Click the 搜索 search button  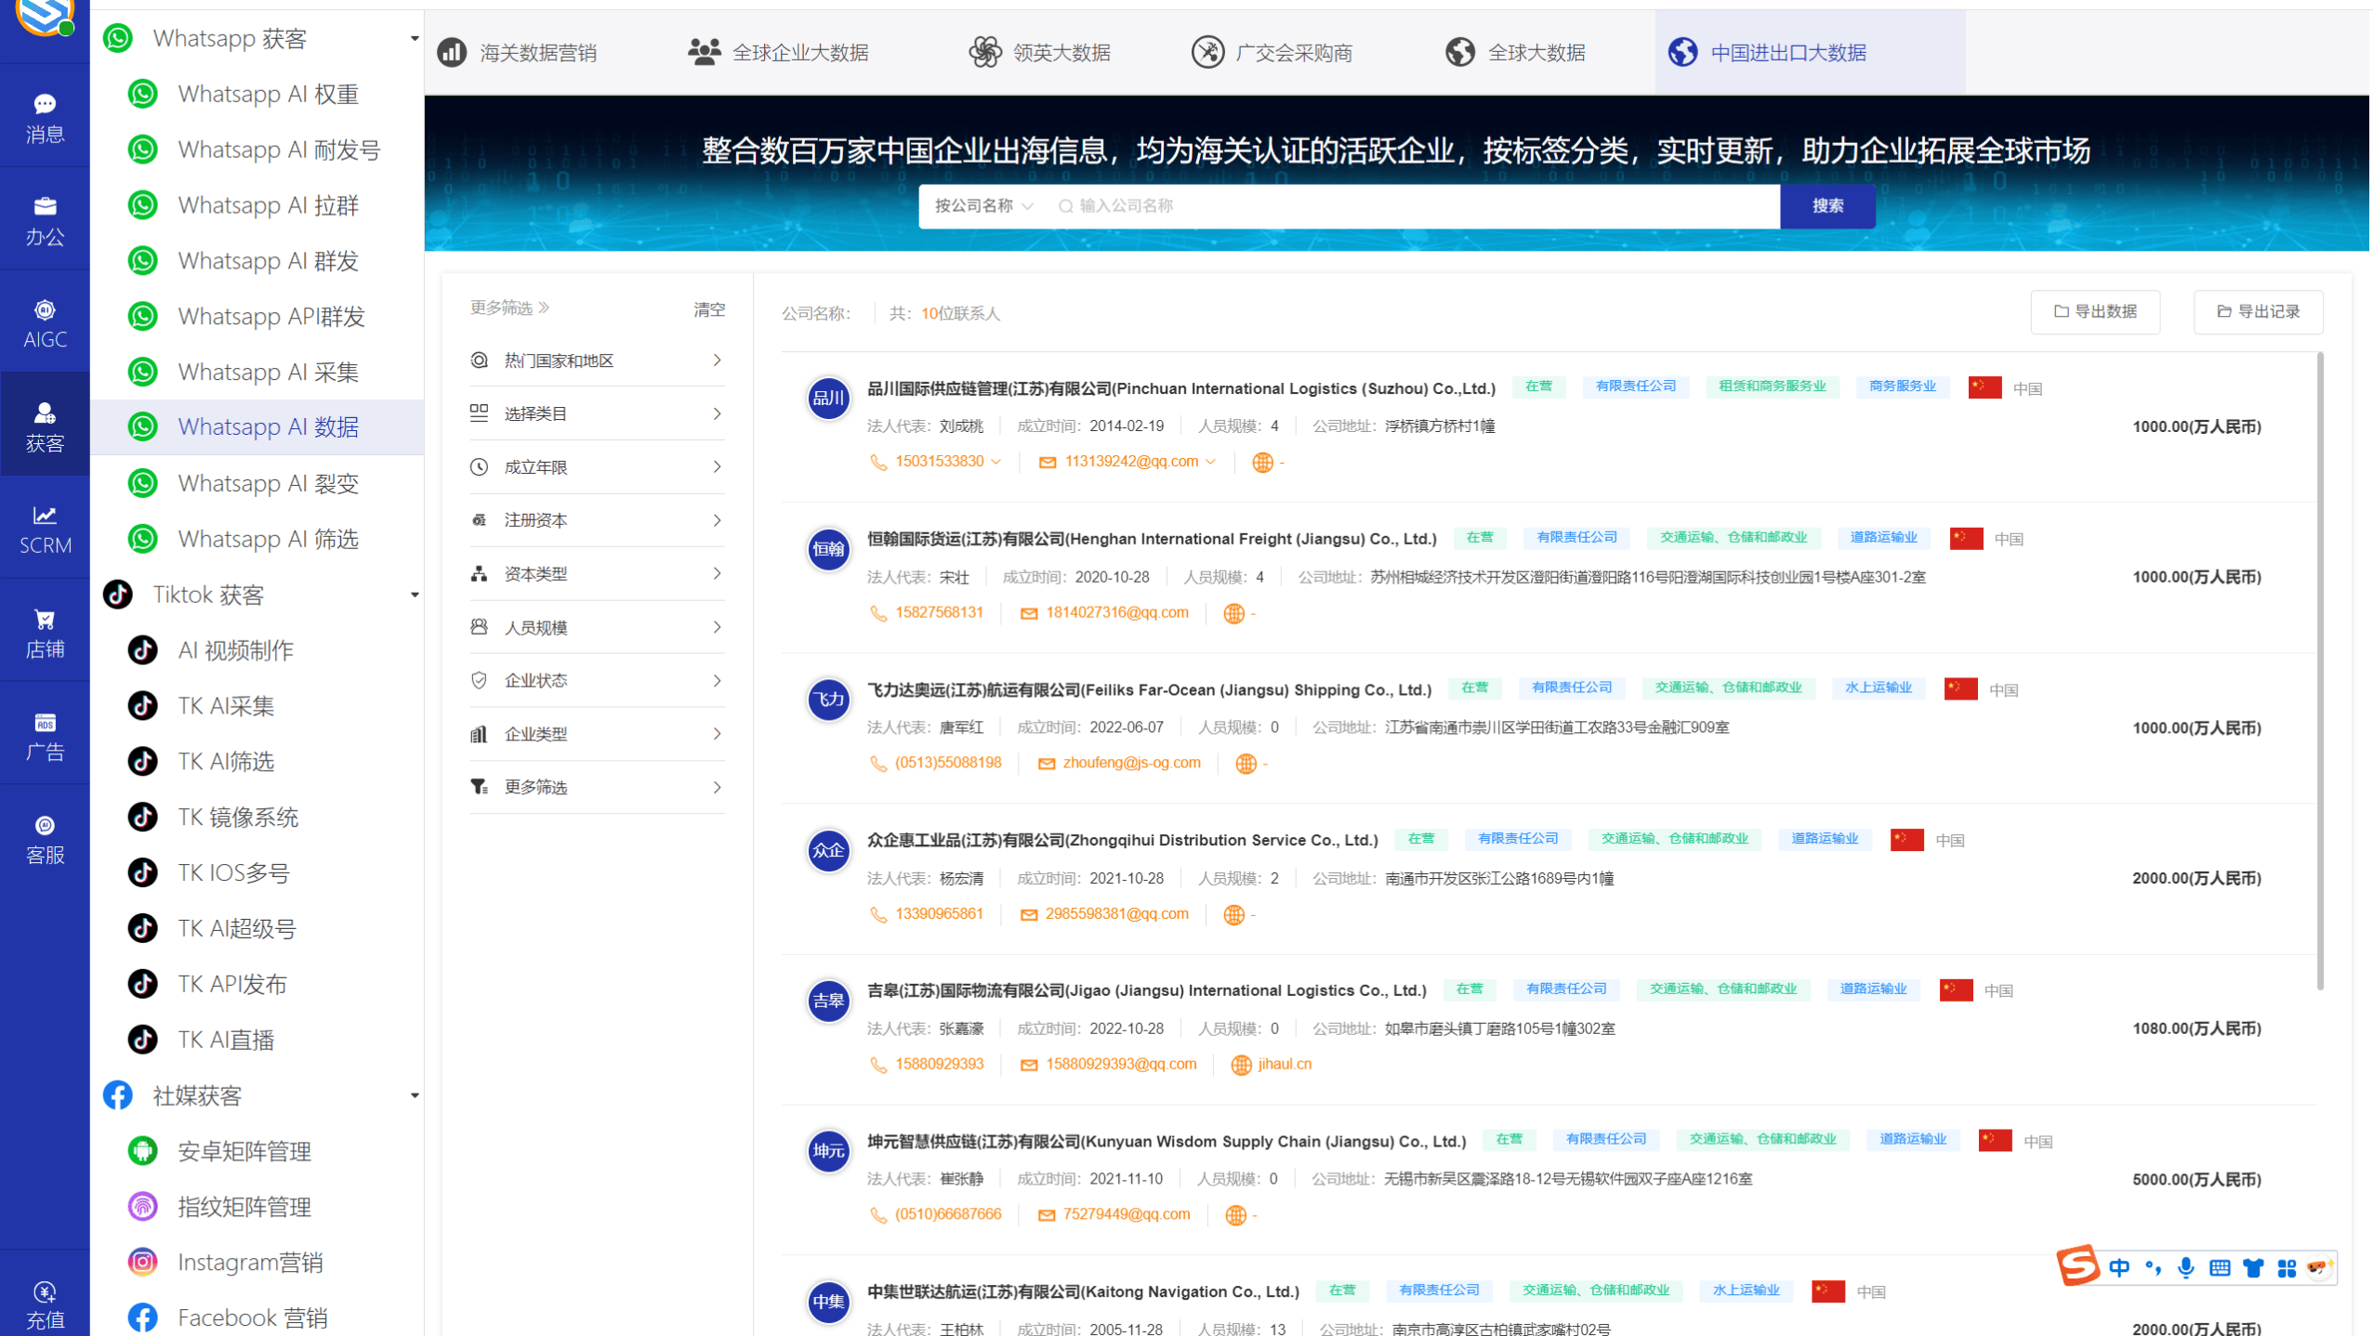[x=1826, y=206]
